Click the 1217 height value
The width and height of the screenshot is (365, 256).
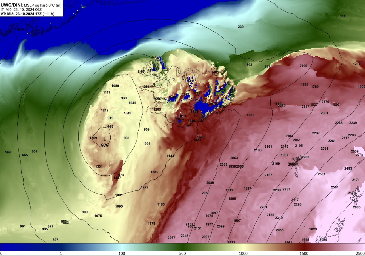(x=357, y=64)
